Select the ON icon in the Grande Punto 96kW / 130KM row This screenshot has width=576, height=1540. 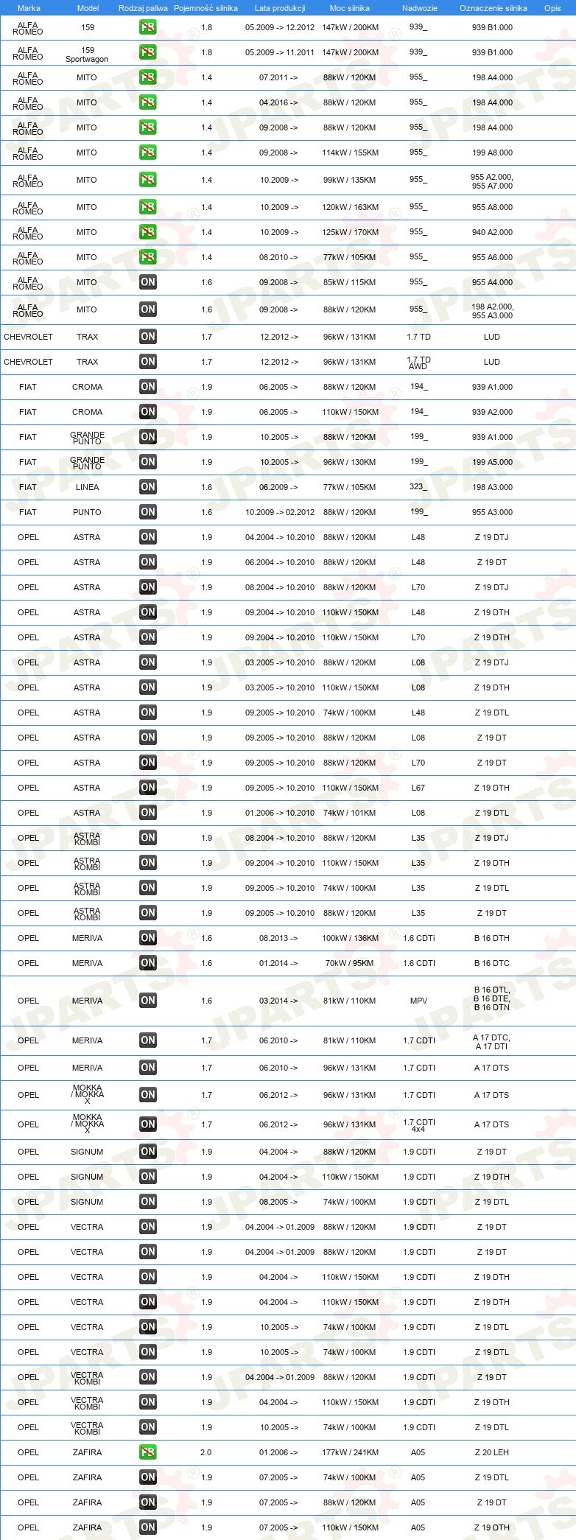147,462
